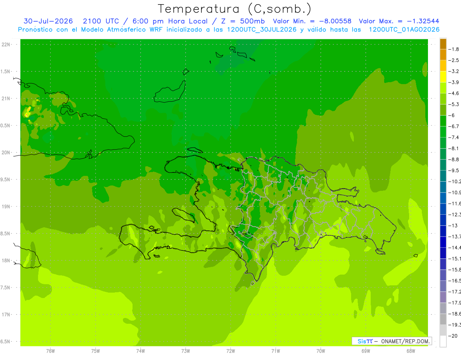Click the '75W' longitude axis label
Viewport: 461px width, 356px height.
coord(96,351)
